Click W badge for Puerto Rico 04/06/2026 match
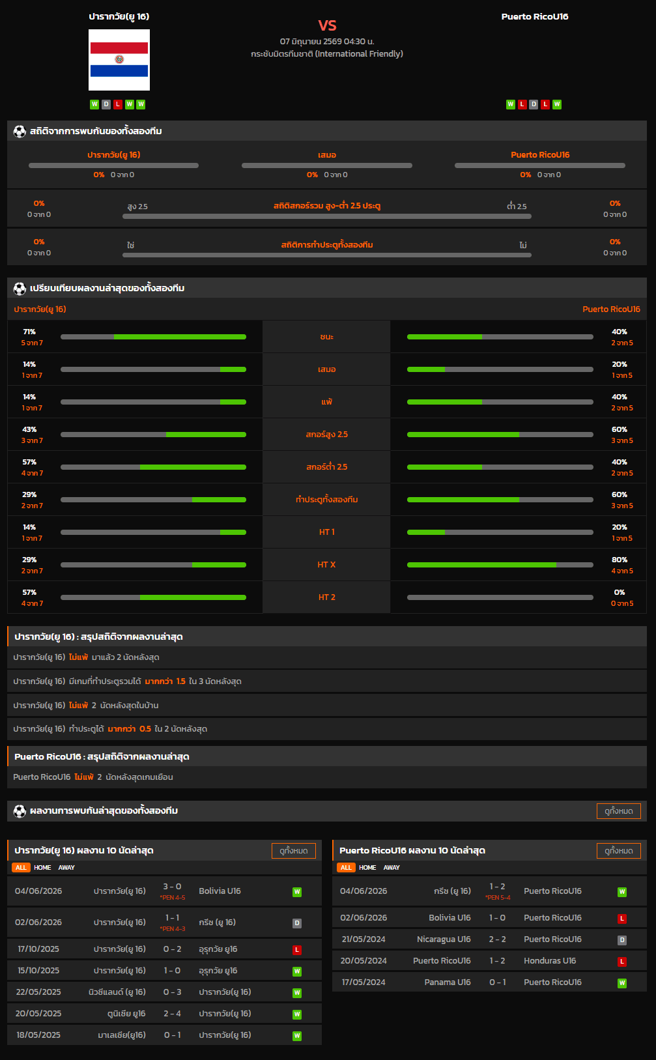 click(622, 892)
